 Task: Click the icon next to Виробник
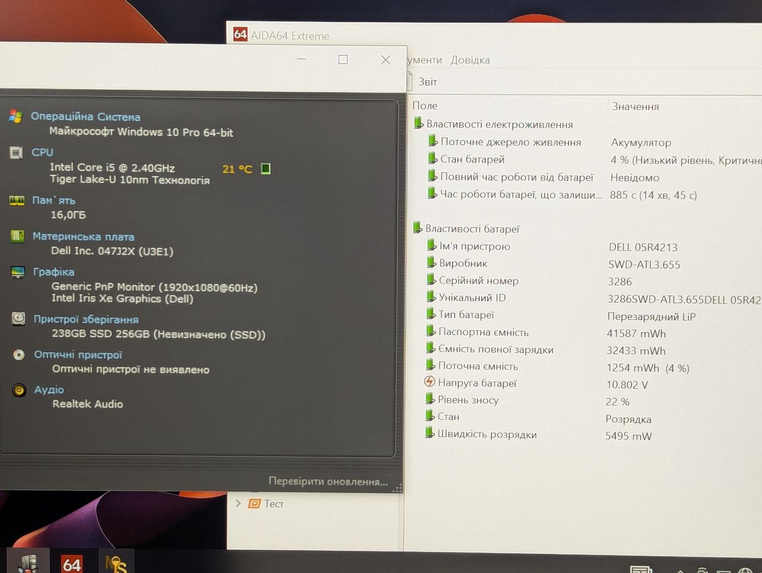click(x=432, y=262)
